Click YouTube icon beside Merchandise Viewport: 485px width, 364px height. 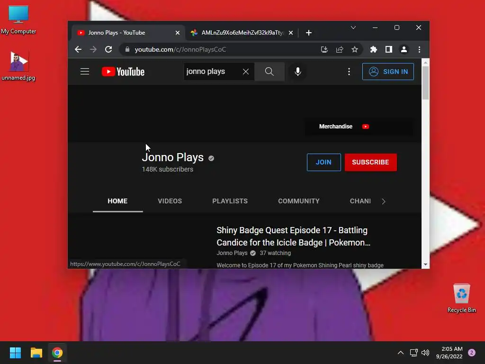366,126
